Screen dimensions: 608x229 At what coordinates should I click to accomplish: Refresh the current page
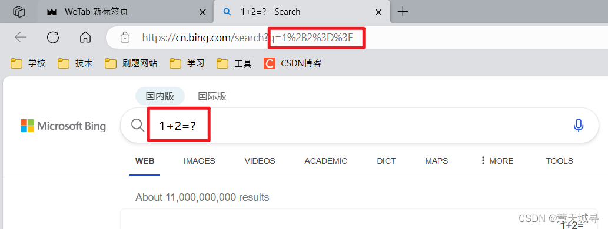pos(53,37)
